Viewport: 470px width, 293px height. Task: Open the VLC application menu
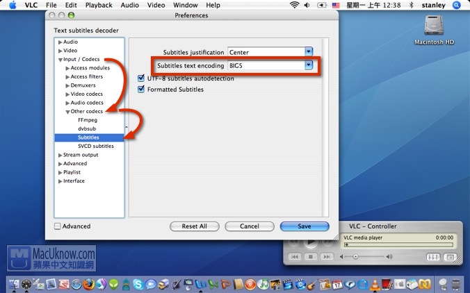point(31,5)
